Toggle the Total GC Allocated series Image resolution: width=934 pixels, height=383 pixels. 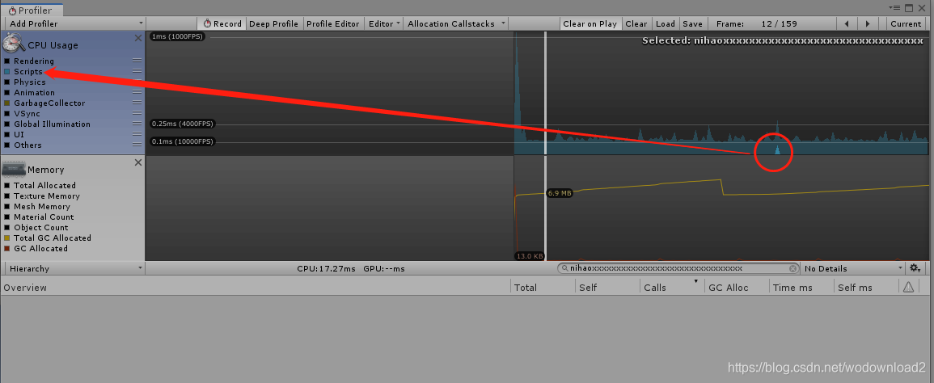(7, 238)
